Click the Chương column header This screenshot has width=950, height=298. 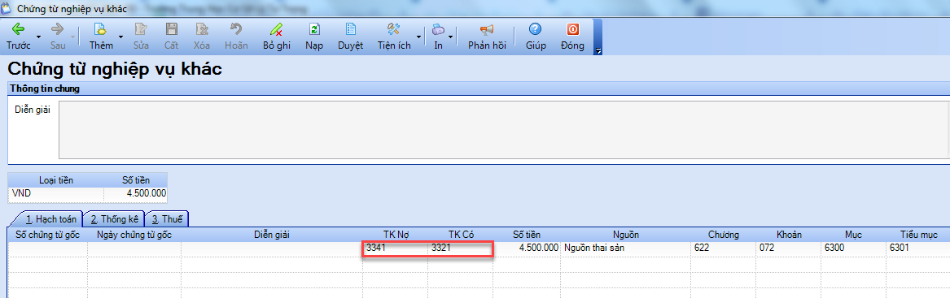pos(724,234)
